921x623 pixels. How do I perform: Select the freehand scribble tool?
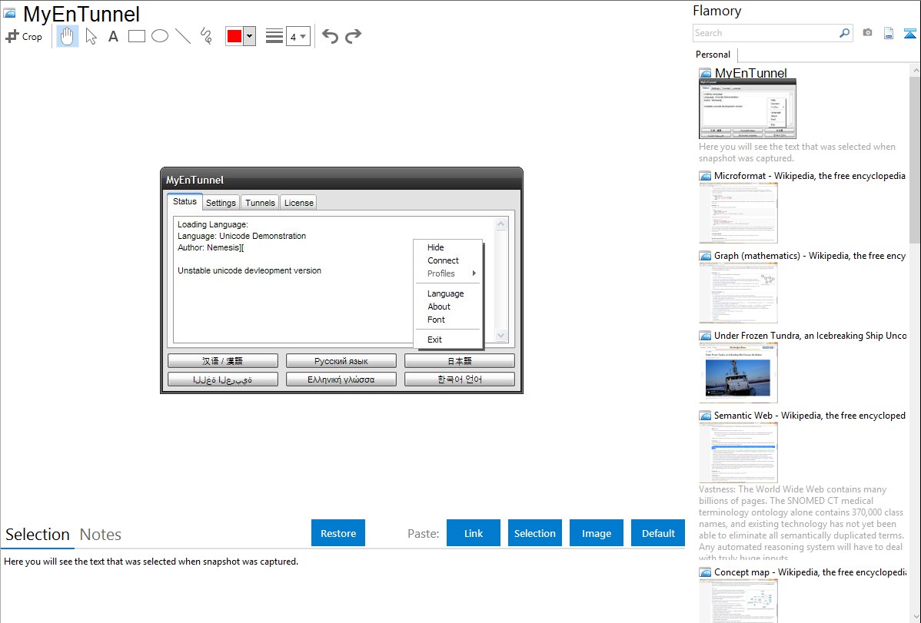pyautogui.click(x=206, y=36)
